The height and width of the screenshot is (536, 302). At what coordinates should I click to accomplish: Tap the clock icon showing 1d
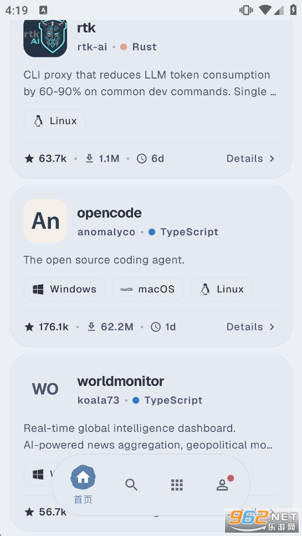[156, 327]
